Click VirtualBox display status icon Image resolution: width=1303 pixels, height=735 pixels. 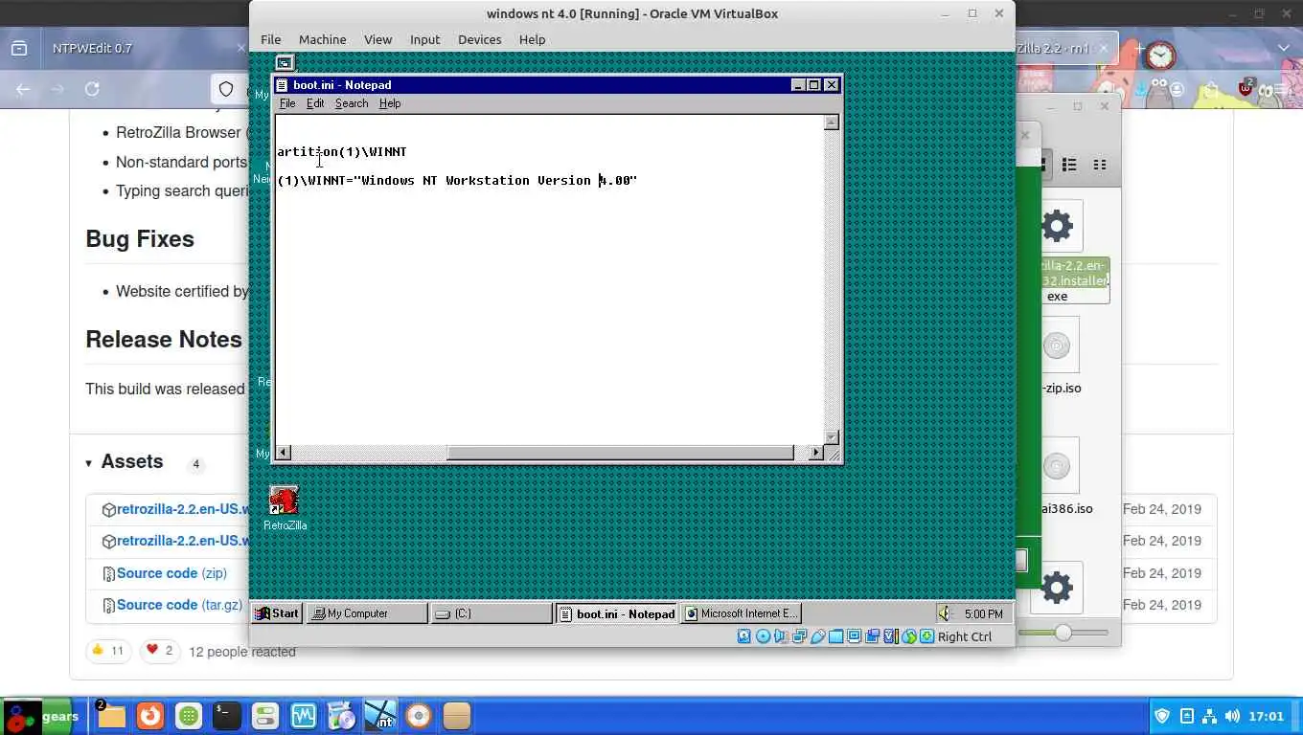pyautogui.click(x=854, y=636)
